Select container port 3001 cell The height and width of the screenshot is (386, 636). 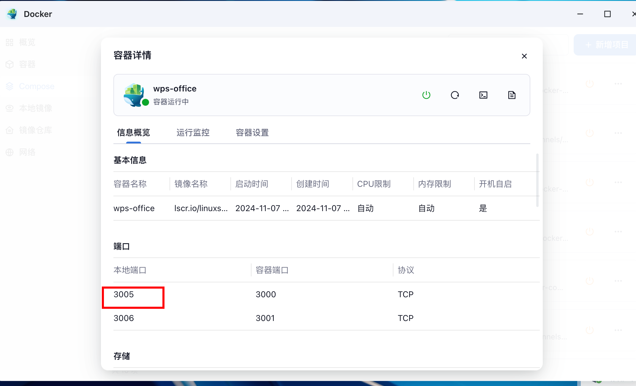point(265,318)
